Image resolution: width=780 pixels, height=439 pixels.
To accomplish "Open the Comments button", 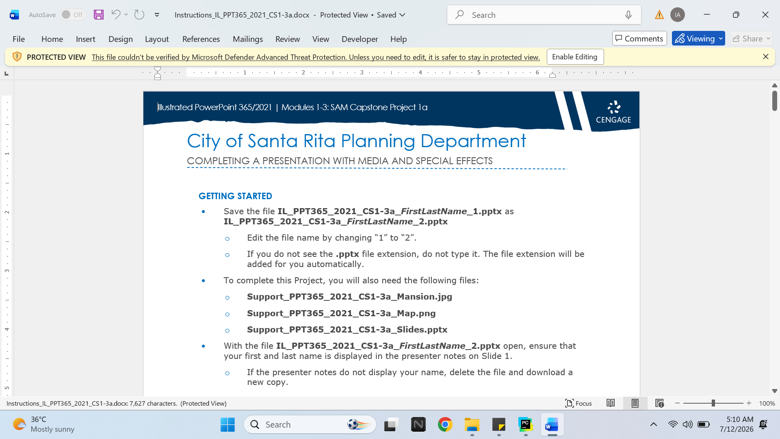I will (639, 39).
